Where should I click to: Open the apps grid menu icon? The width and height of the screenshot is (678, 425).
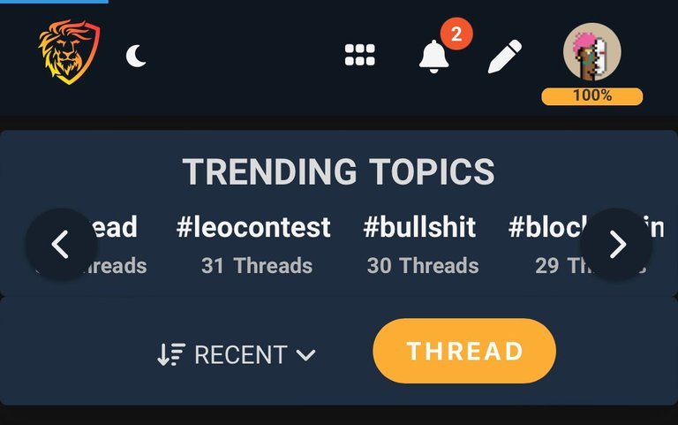coord(360,55)
